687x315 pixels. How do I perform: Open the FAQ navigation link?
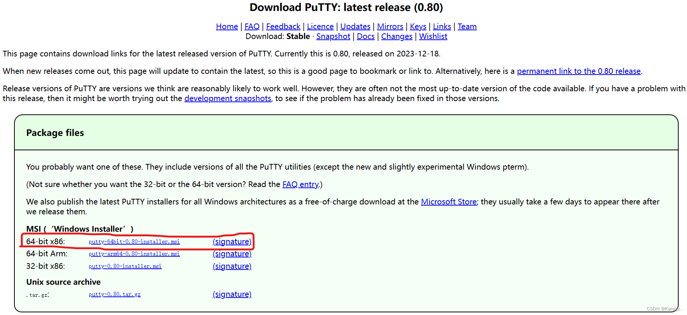[252, 27]
